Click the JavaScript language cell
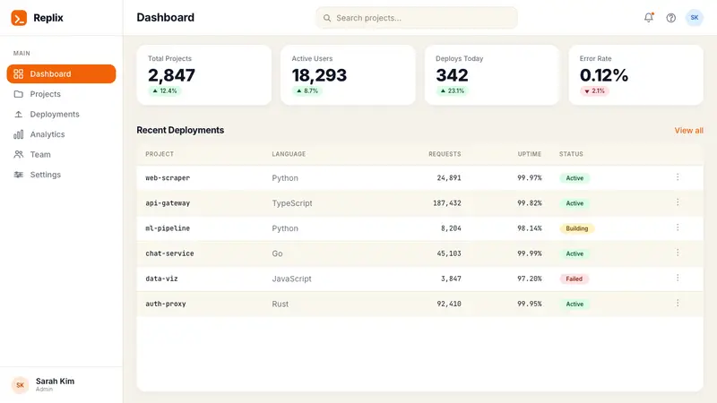Screen dimensions: 717x403 pyautogui.click(x=292, y=279)
